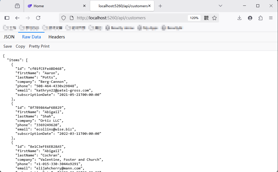The width and height of the screenshot is (278, 172).
Task: Save the raw JSON data
Action: click(8, 46)
